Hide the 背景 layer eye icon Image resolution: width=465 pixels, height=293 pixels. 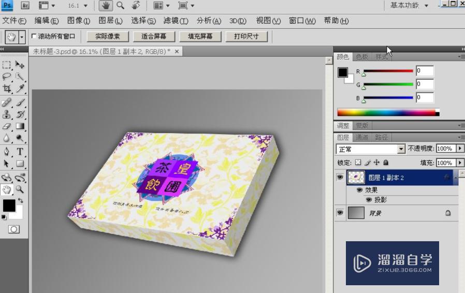(x=340, y=213)
